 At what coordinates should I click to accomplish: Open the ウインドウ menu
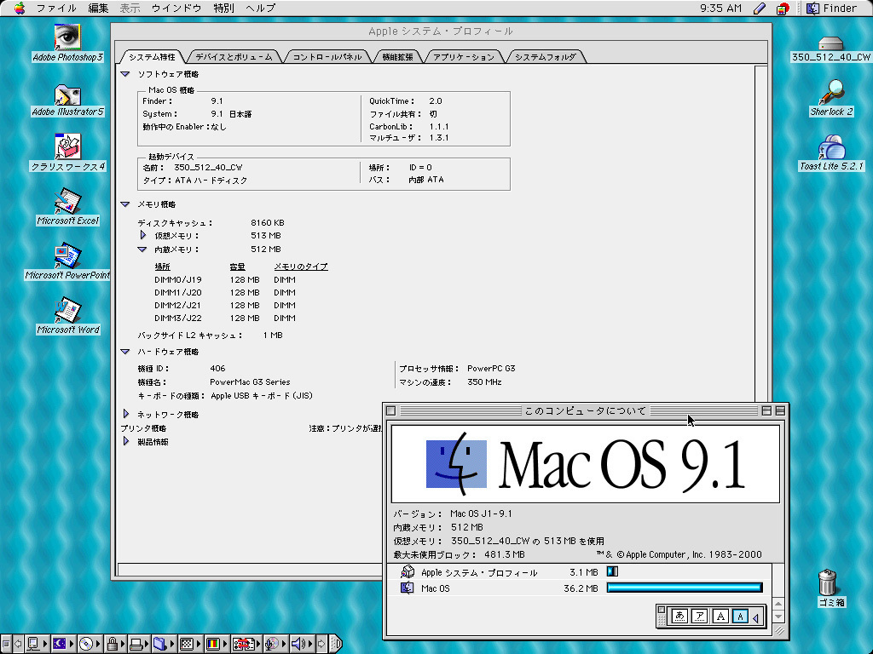point(176,9)
